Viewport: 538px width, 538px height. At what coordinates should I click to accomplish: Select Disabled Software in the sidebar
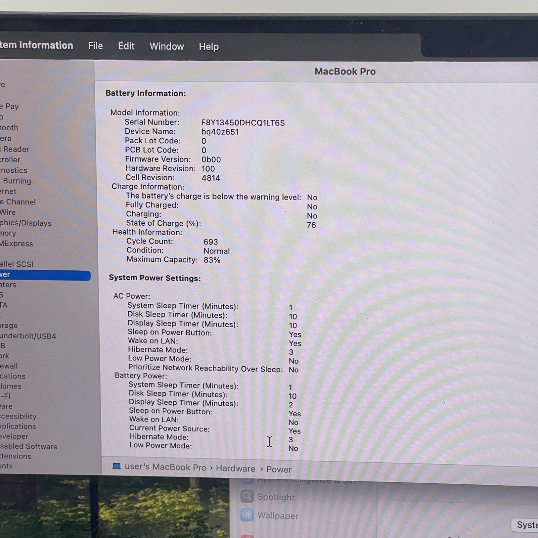29,446
